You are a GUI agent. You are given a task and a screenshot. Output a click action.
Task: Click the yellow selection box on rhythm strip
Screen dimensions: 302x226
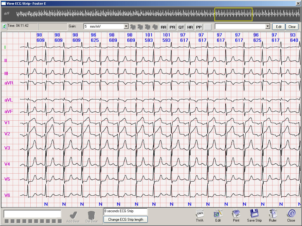[x=233, y=14]
